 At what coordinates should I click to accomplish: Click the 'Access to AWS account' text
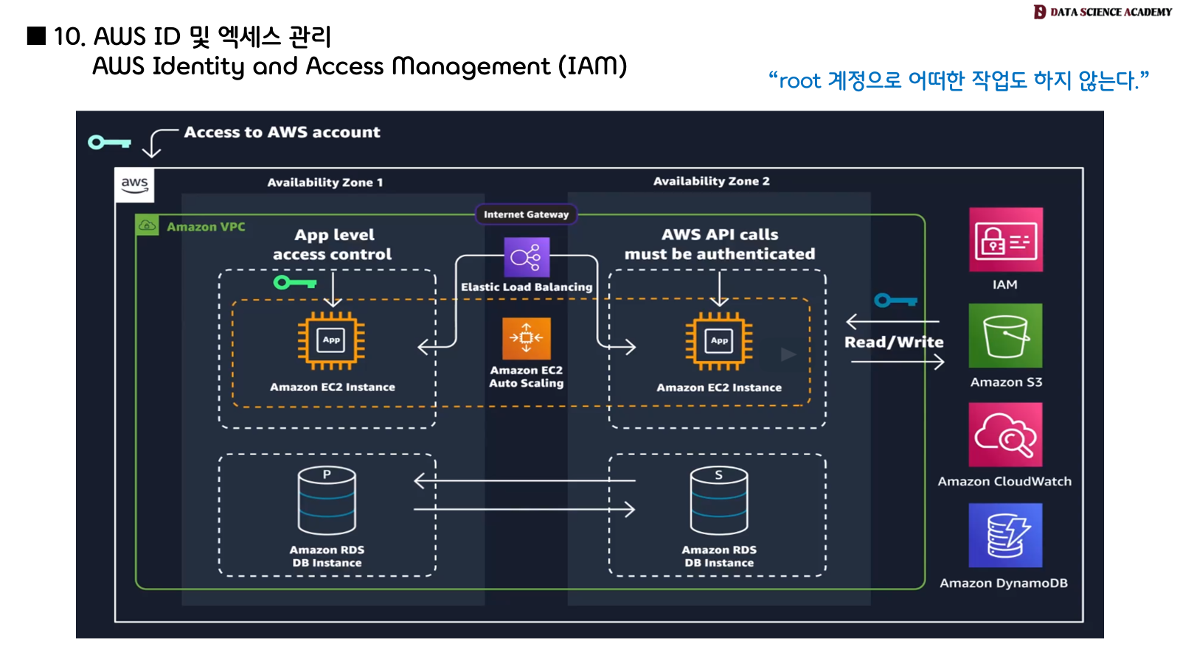(282, 132)
